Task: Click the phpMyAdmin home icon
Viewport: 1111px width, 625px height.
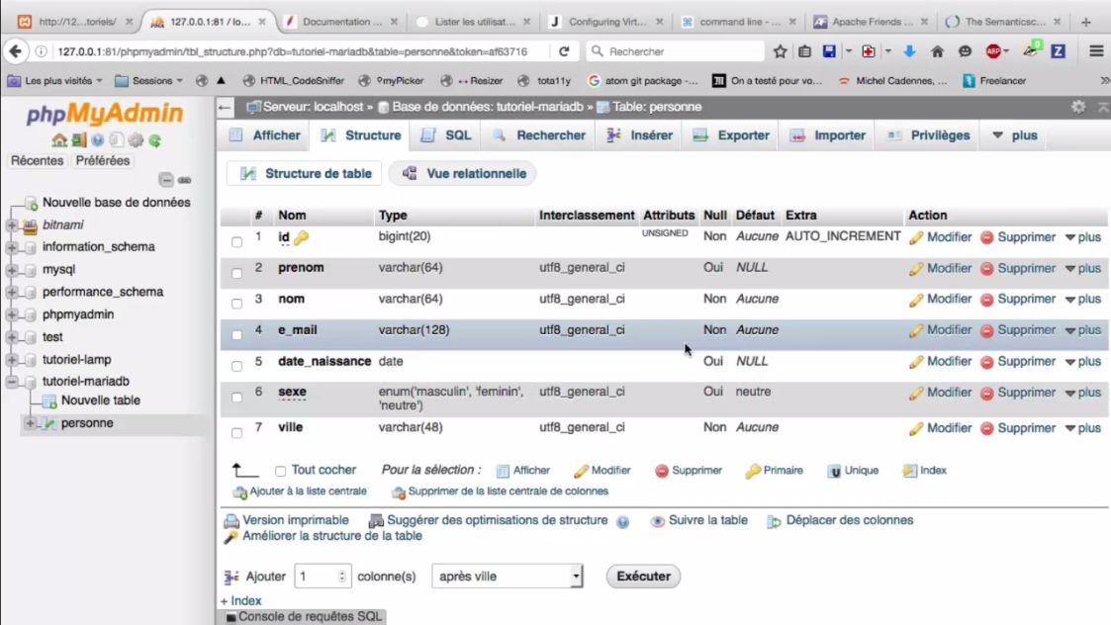Action: 59,140
